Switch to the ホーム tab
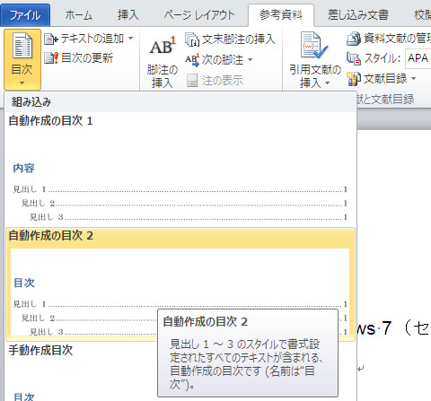This screenshot has height=401, width=431. (79, 15)
